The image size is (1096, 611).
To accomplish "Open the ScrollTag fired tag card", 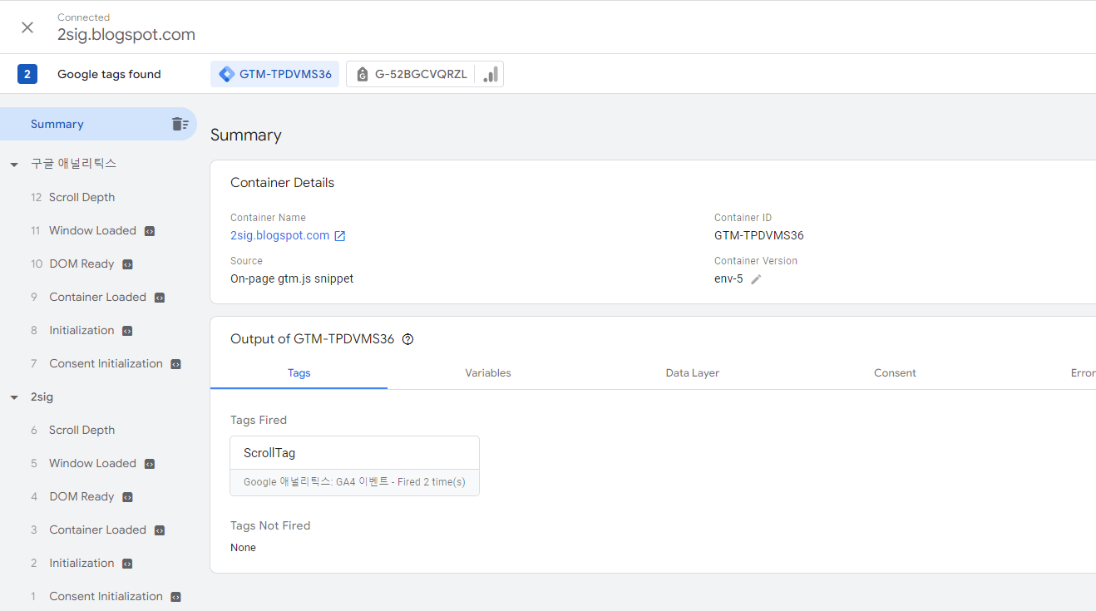I will (x=354, y=466).
